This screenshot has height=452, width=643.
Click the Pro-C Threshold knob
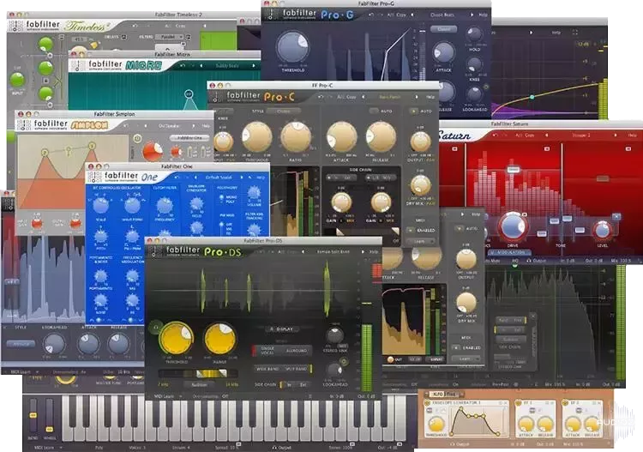click(x=256, y=138)
